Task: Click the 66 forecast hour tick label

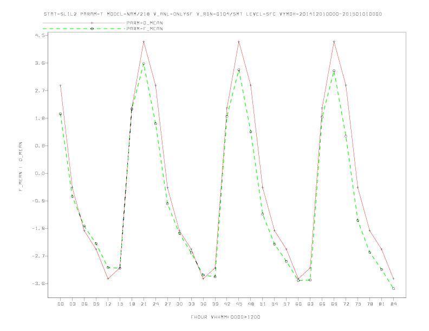Action: [322, 304]
